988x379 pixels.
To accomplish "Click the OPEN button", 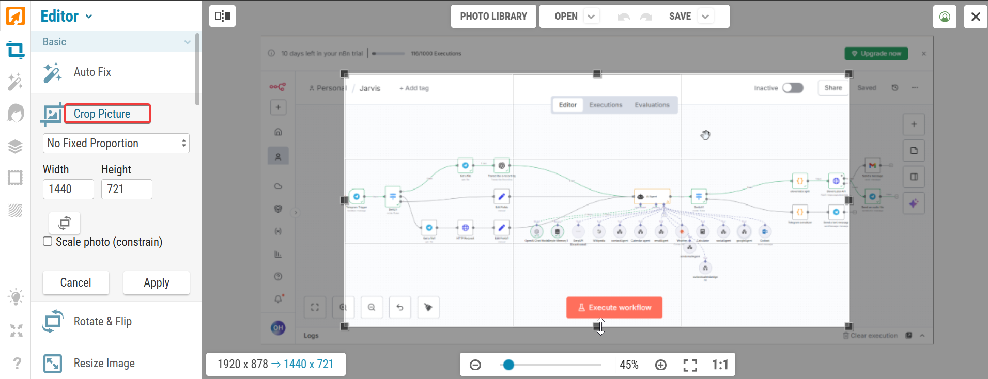I will click(566, 17).
